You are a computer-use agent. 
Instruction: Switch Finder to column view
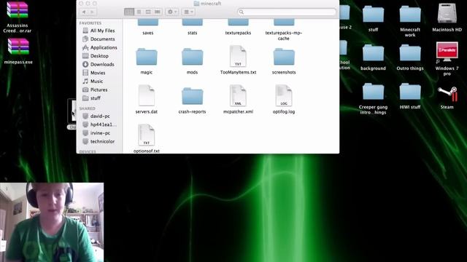click(148, 12)
